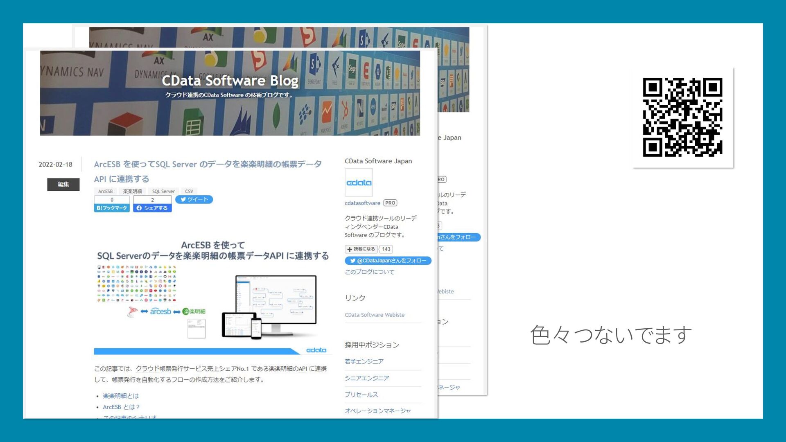Click the 読者になる subscribe button
The image size is (786, 442).
pyautogui.click(x=361, y=249)
